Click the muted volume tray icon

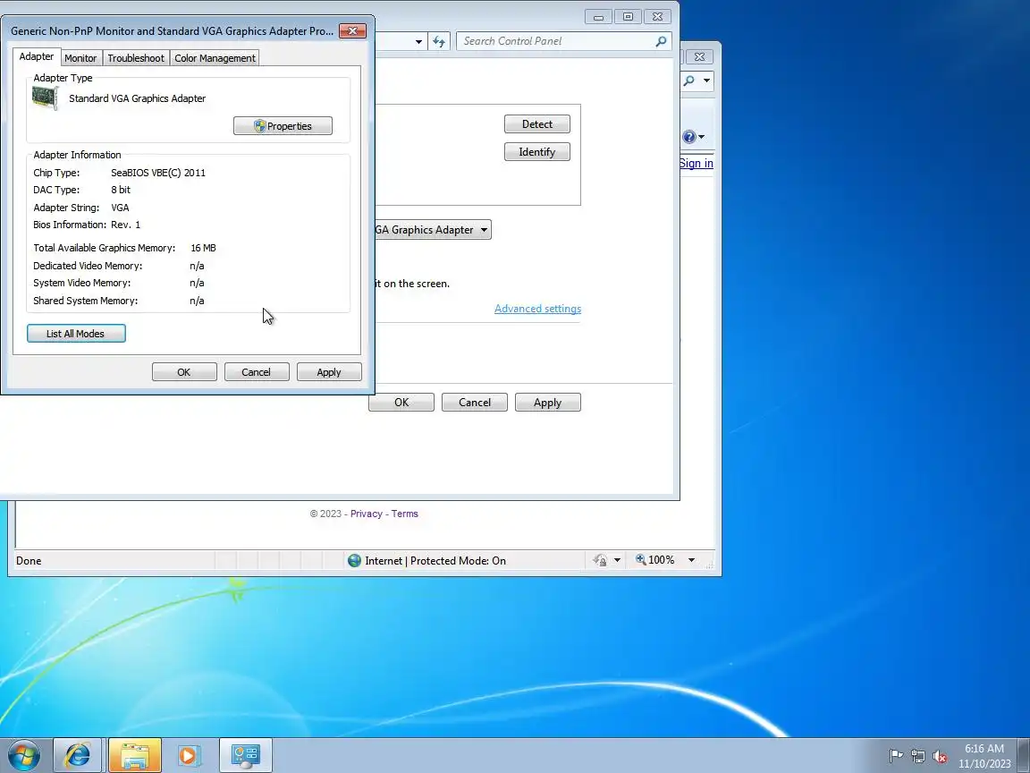click(940, 757)
